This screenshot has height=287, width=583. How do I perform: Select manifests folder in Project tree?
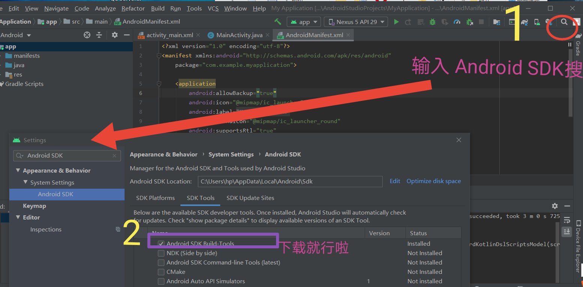(27, 56)
